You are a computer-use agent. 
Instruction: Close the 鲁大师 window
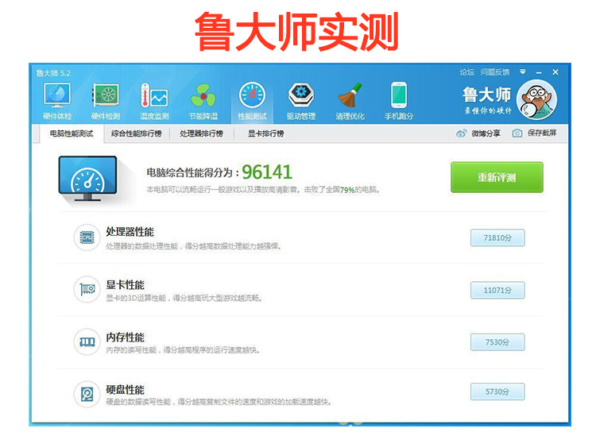[555, 71]
